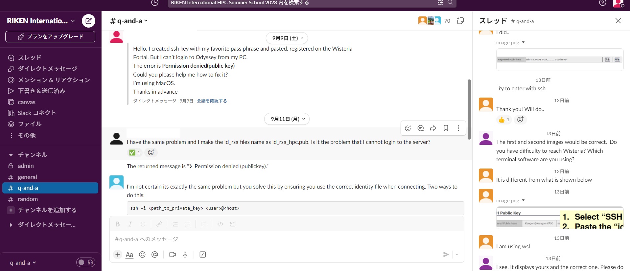Expand the ダイレクトメッセージ section

11,225
